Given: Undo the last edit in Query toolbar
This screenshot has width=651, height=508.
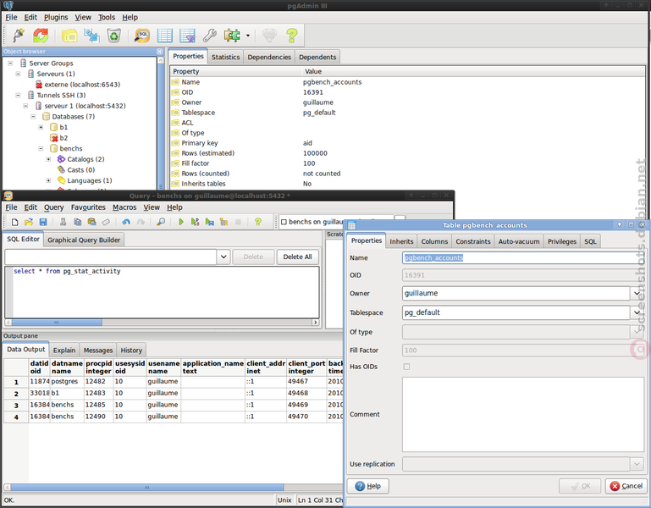Looking at the screenshot, I should tap(126, 222).
